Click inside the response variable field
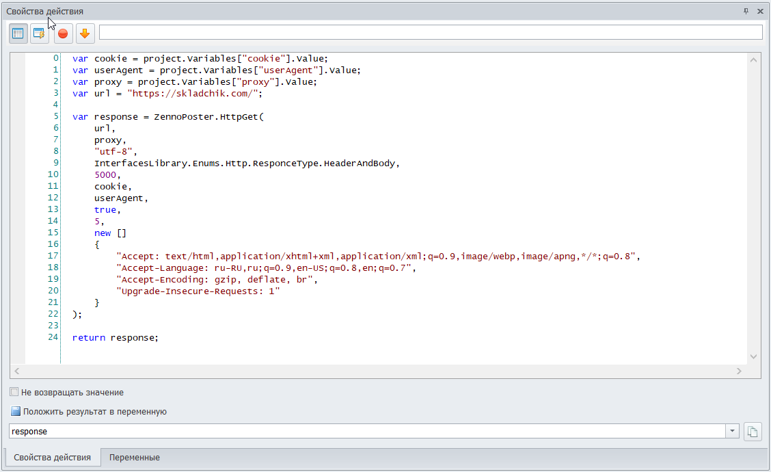This screenshot has width=771, height=472. point(367,431)
